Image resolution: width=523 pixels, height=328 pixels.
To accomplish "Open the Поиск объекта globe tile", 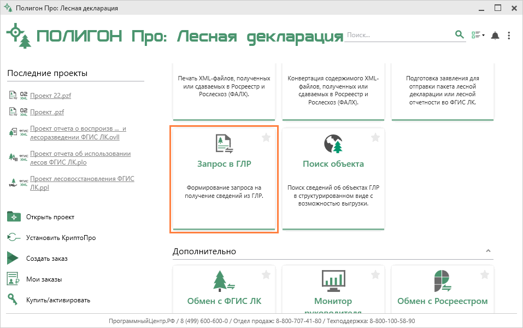I will [333, 144].
